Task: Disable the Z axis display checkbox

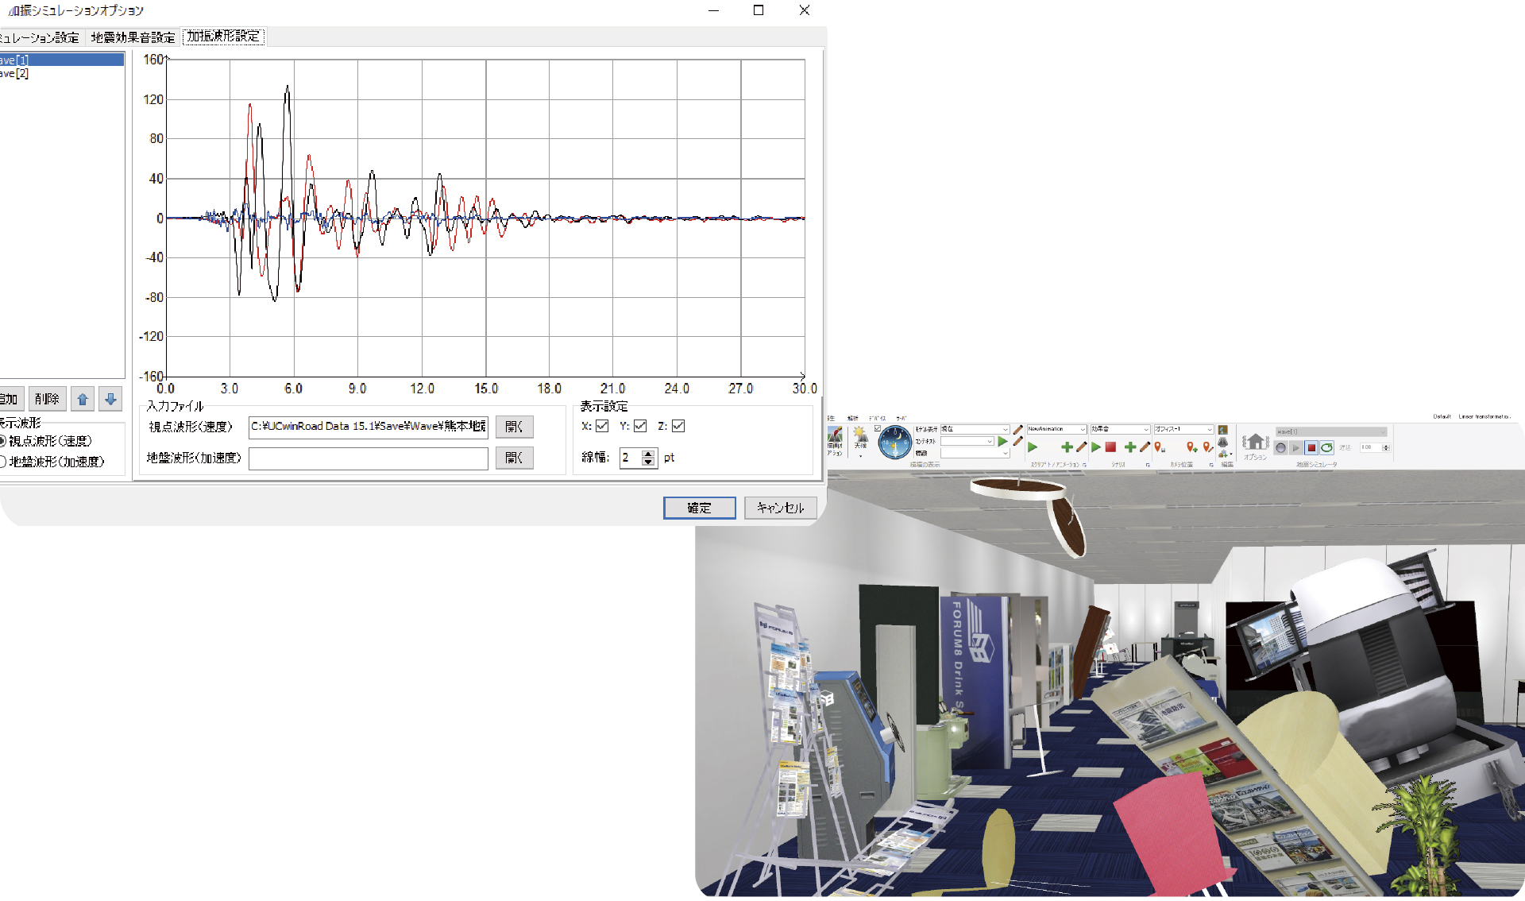Action: click(678, 426)
